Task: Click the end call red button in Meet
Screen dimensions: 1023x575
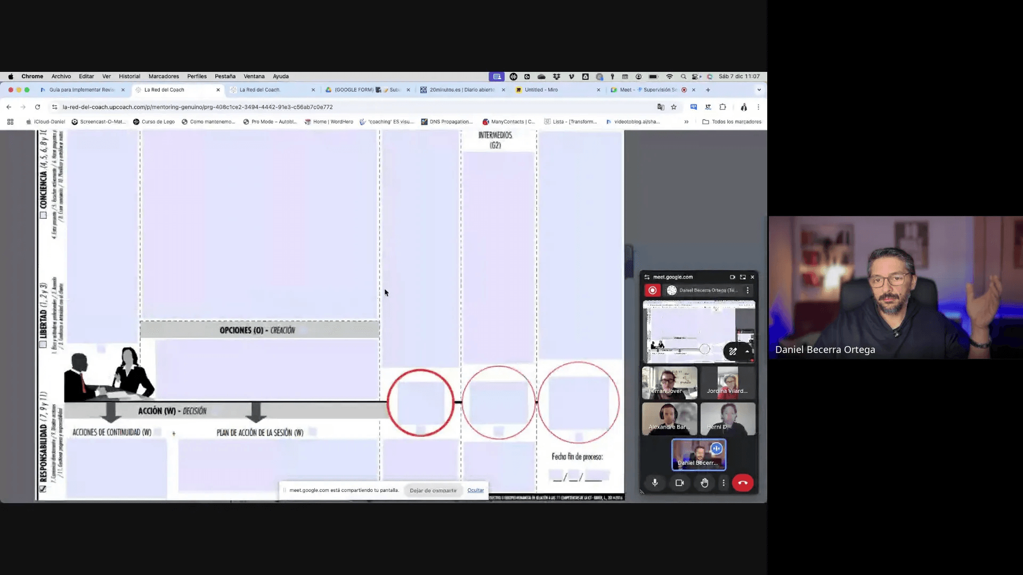Action: [743, 483]
